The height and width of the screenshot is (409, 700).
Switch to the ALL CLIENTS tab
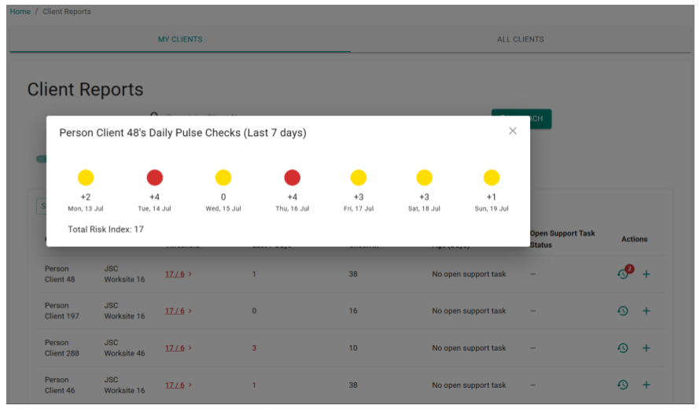click(521, 39)
